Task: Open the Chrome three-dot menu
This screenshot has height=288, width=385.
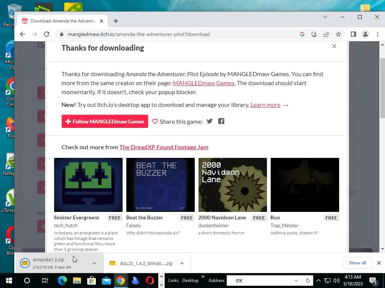Action: (377, 34)
